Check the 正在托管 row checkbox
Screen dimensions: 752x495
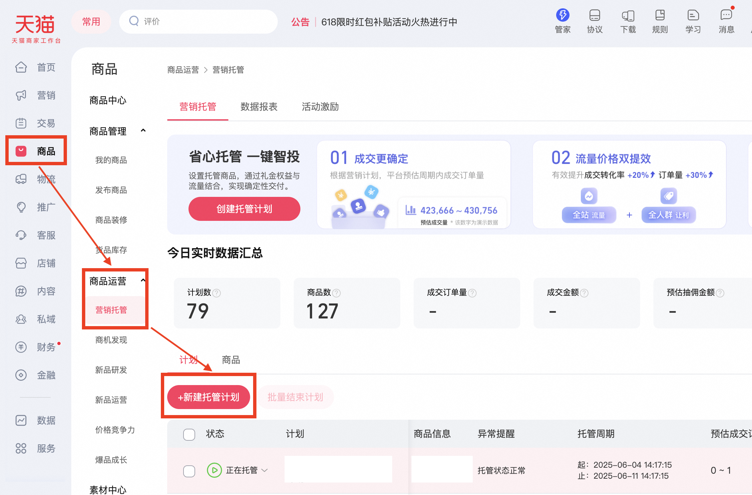tap(189, 471)
